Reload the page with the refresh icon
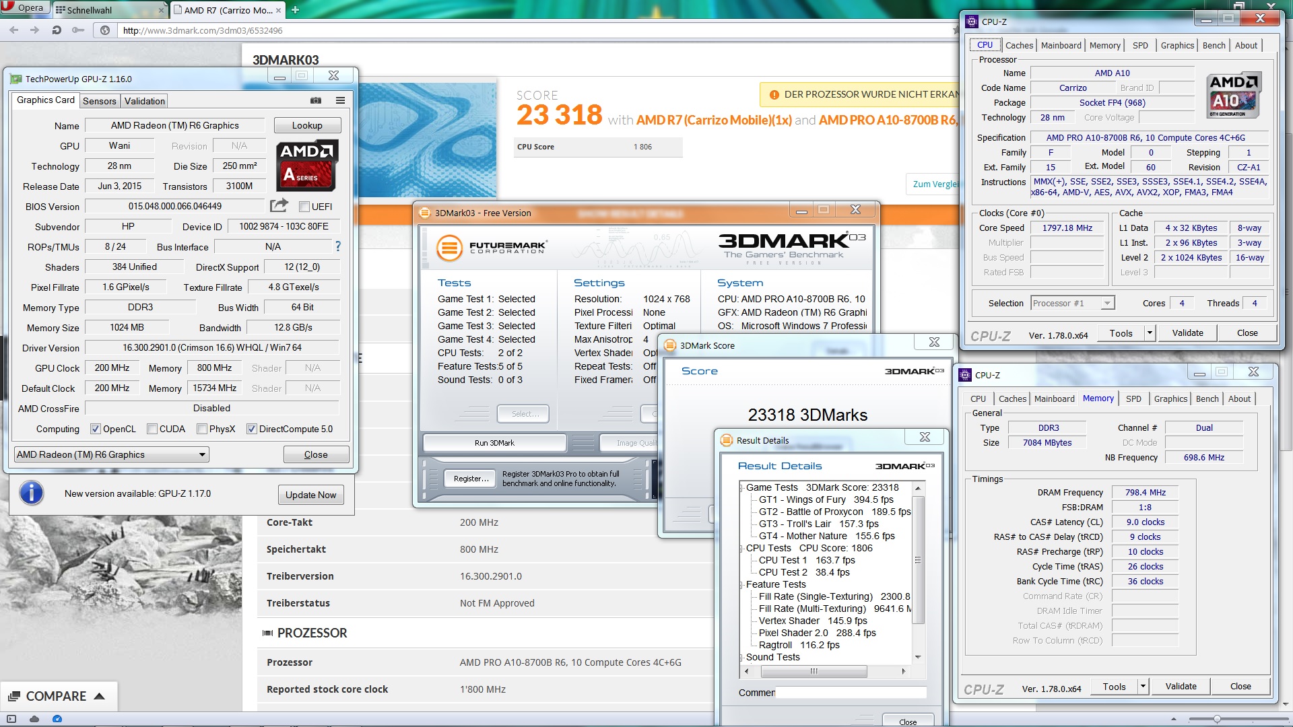 [x=57, y=30]
